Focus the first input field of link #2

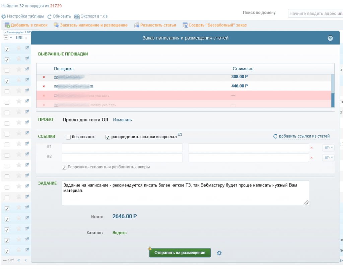pyautogui.click(x=122, y=158)
